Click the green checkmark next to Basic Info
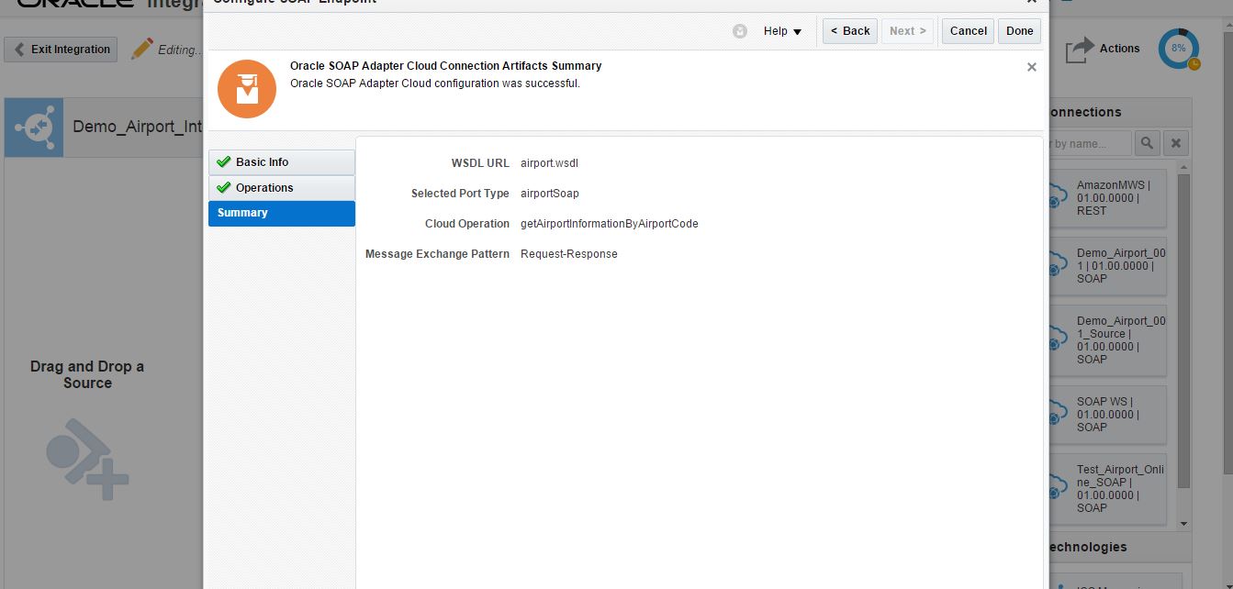Viewport: 1233px width, 589px height. 223,161
